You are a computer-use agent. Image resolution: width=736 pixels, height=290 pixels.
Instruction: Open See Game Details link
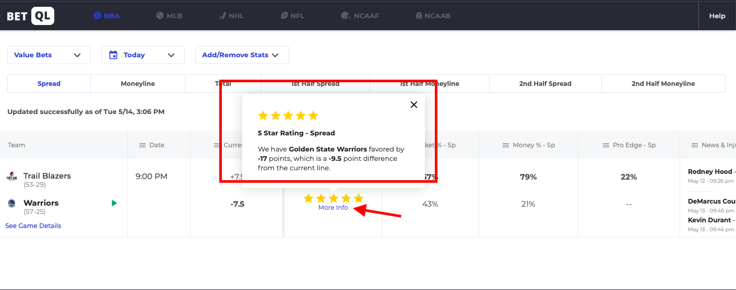tap(33, 225)
